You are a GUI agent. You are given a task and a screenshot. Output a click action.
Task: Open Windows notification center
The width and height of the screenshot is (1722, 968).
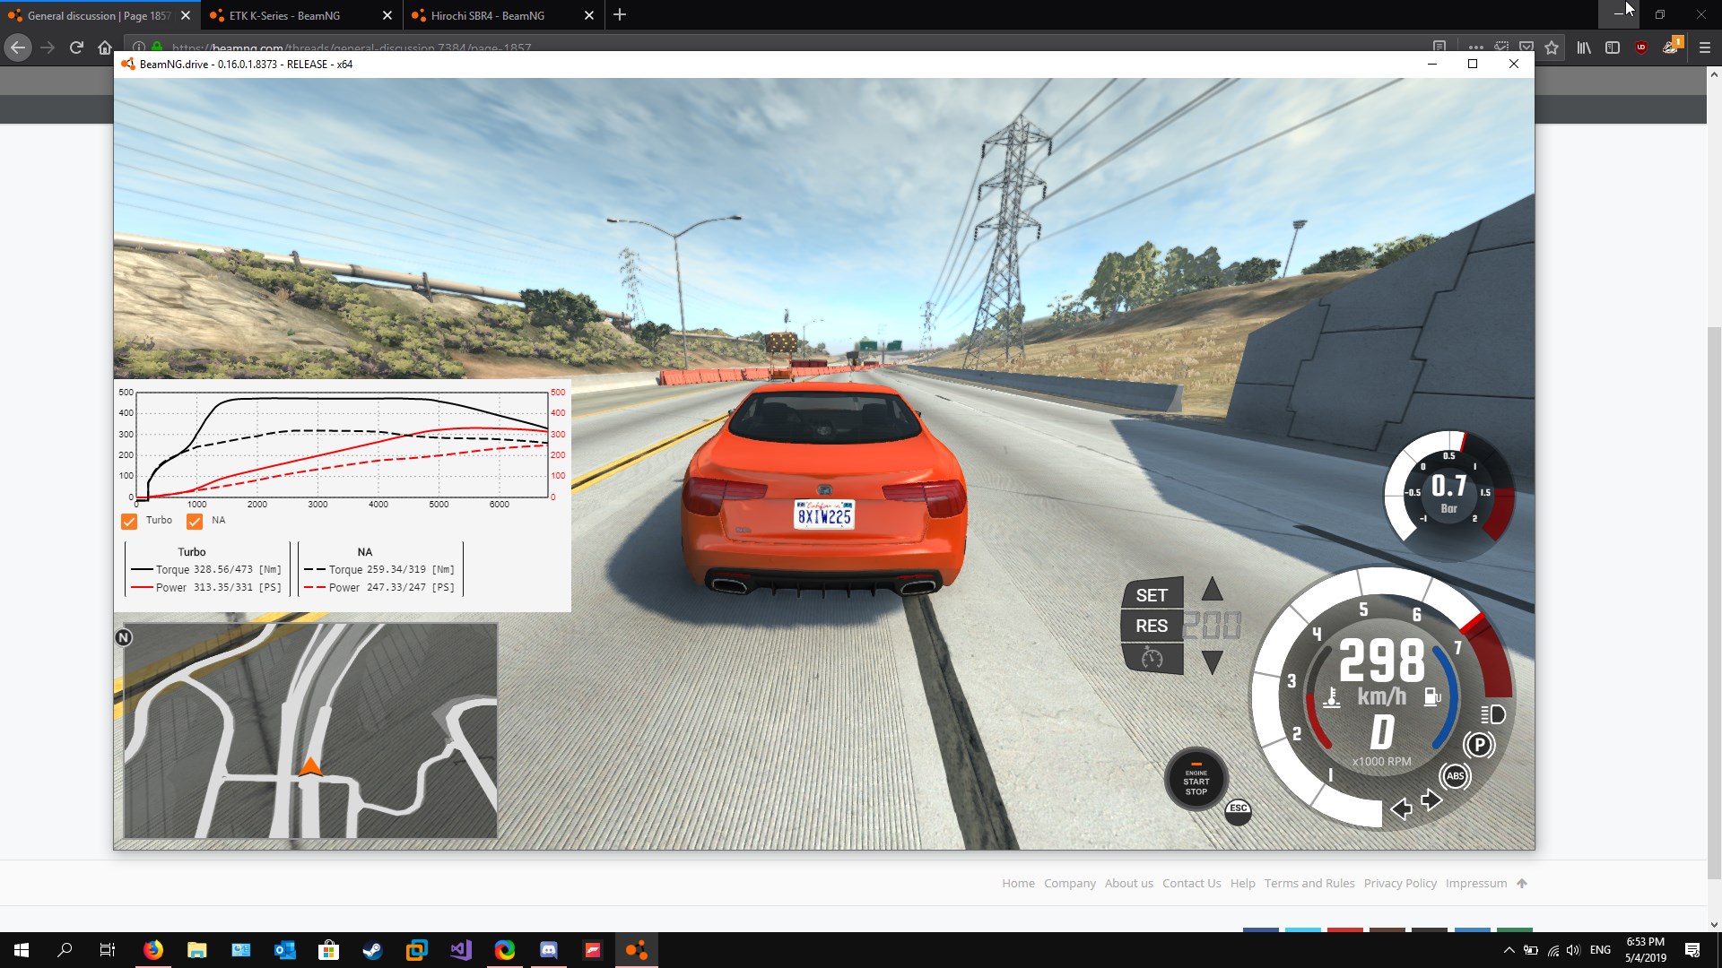[x=1692, y=950]
